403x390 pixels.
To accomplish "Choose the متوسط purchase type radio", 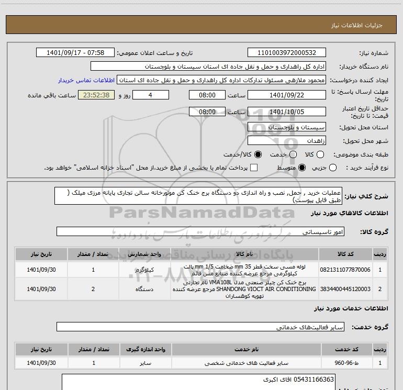I will pos(302,168).
